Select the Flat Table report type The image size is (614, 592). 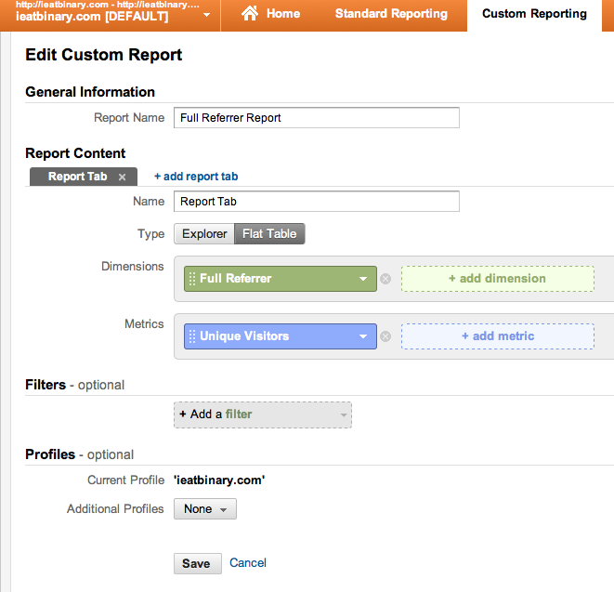pyautogui.click(x=269, y=234)
